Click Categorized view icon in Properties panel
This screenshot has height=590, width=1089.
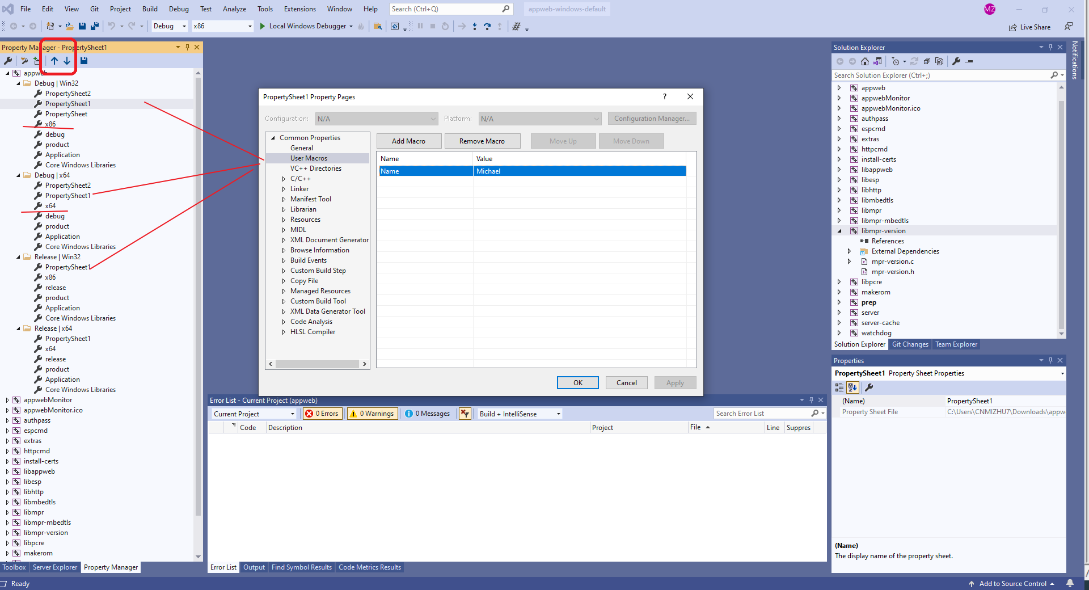pos(839,387)
